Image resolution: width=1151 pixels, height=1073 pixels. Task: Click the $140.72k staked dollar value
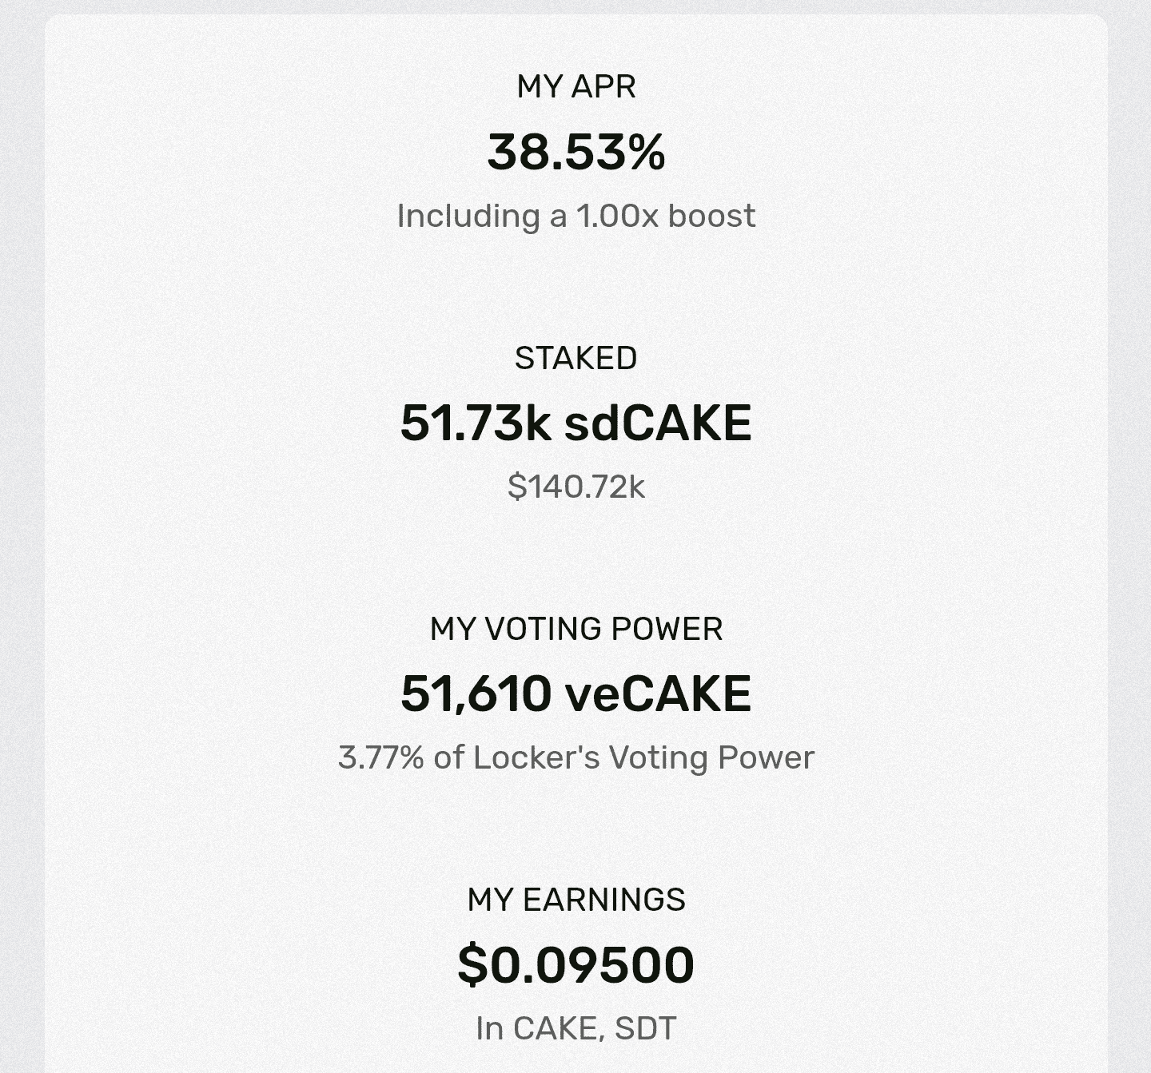pyautogui.click(x=575, y=487)
